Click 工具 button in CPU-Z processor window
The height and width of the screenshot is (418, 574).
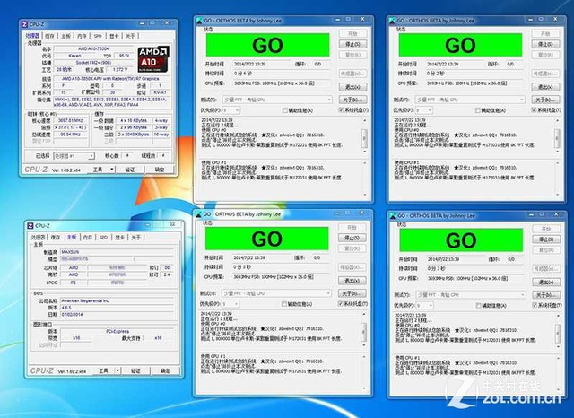point(98,170)
